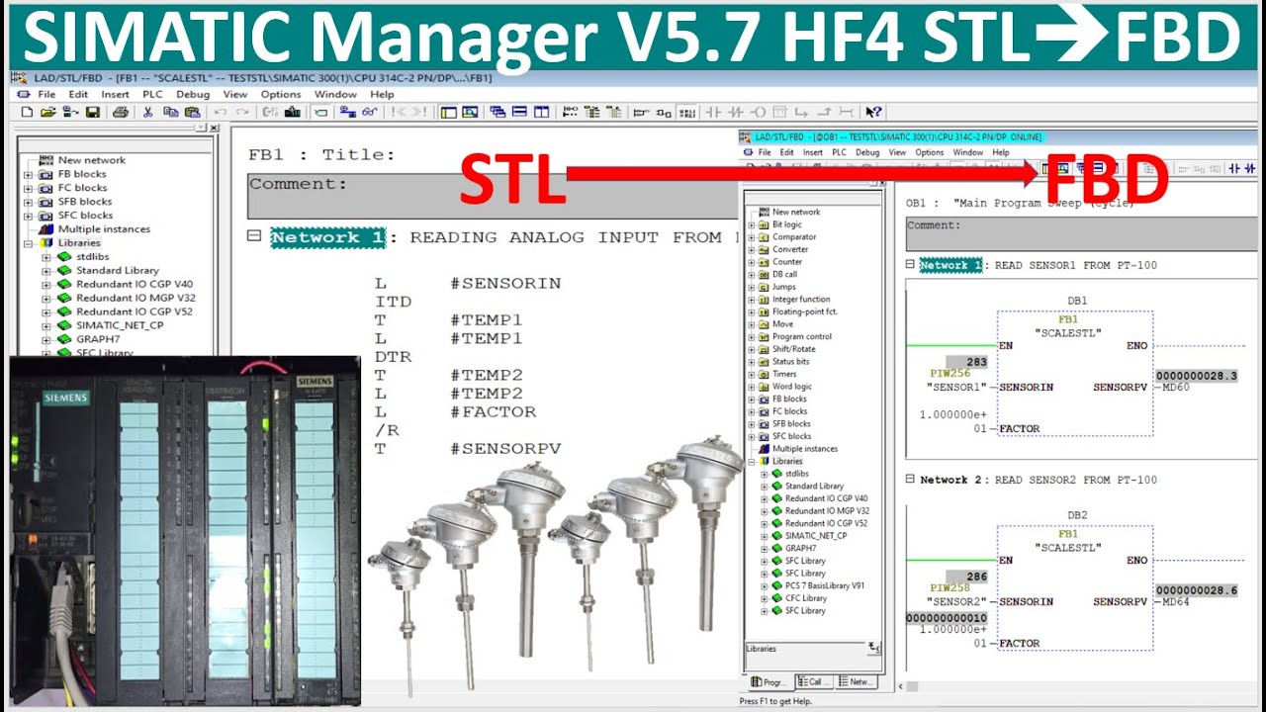Viewport: 1266px width, 712px height.
Task: Click the normally closed contact toolbar icon
Action: click(x=736, y=112)
